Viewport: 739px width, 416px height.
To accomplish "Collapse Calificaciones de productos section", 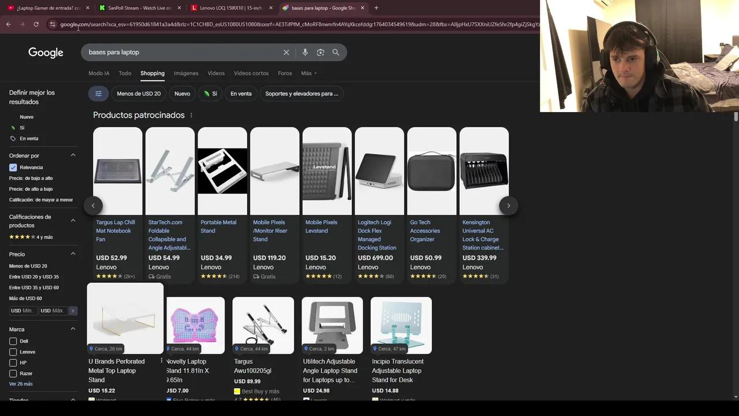I will (x=73, y=221).
